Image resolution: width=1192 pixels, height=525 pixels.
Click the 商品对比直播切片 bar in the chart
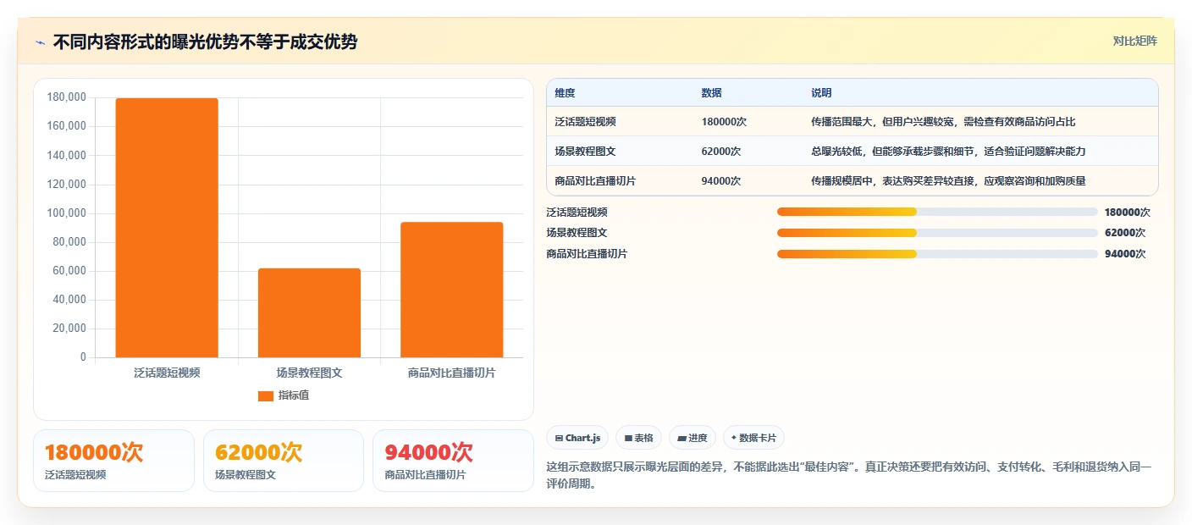[x=451, y=290]
